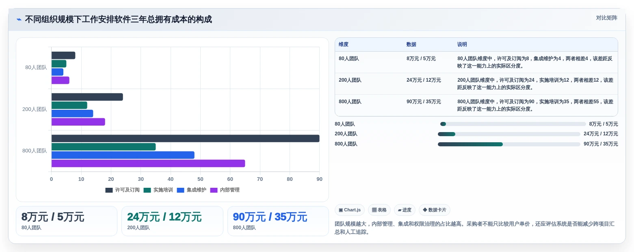The width and height of the screenshot is (634, 252).
Task: Click the 进度 tag chip
Action: [405, 210]
